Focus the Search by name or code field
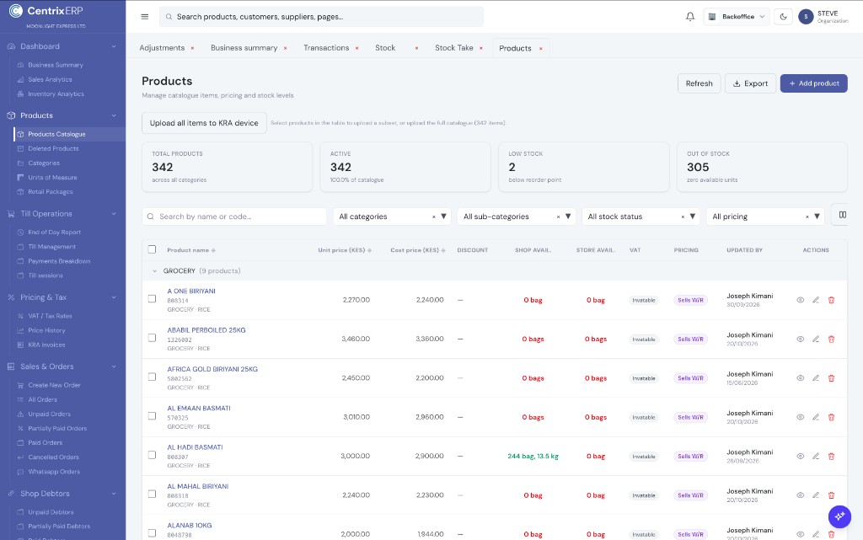The width and height of the screenshot is (863, 540). click(234, 217)
